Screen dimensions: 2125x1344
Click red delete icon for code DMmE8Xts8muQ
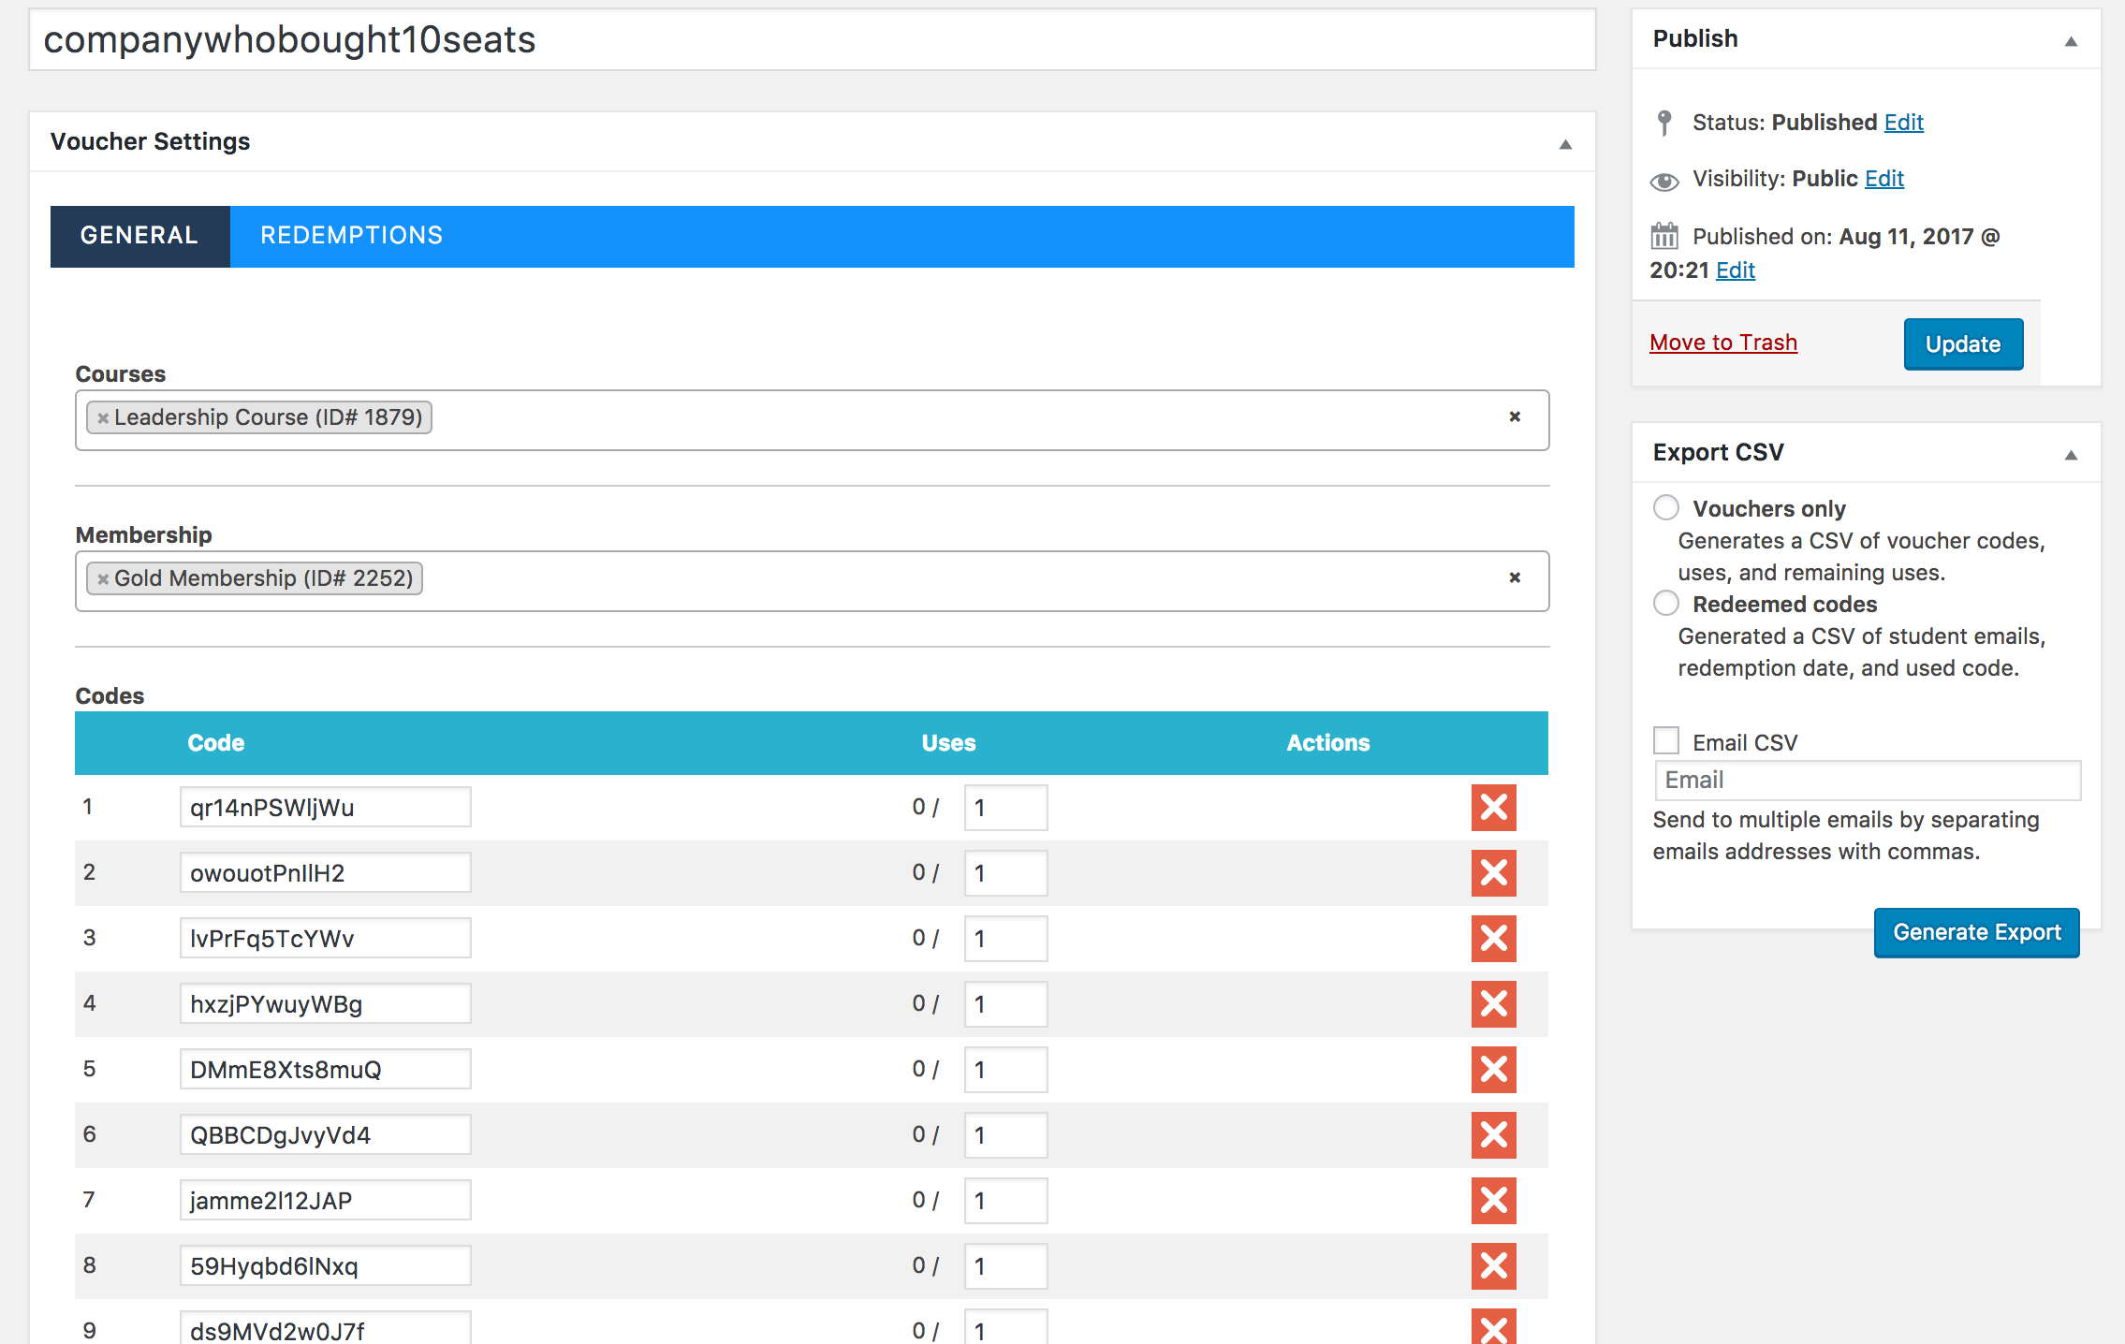click(x=1493, y=1070)
